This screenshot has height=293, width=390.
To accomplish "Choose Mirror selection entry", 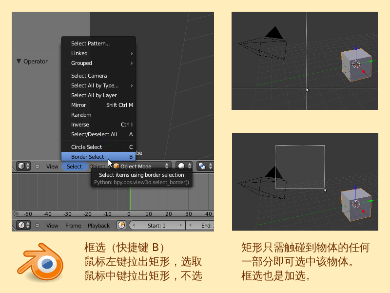I will (98, 105).
